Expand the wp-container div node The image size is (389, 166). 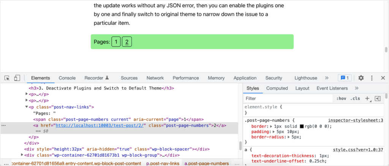coord(22,155)
